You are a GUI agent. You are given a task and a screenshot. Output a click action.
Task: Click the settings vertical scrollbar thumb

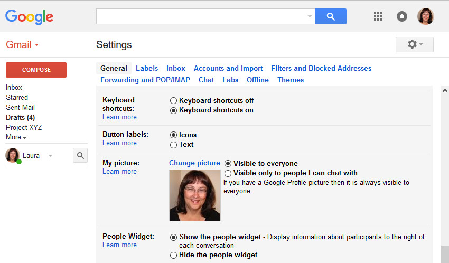click(445, 254)
